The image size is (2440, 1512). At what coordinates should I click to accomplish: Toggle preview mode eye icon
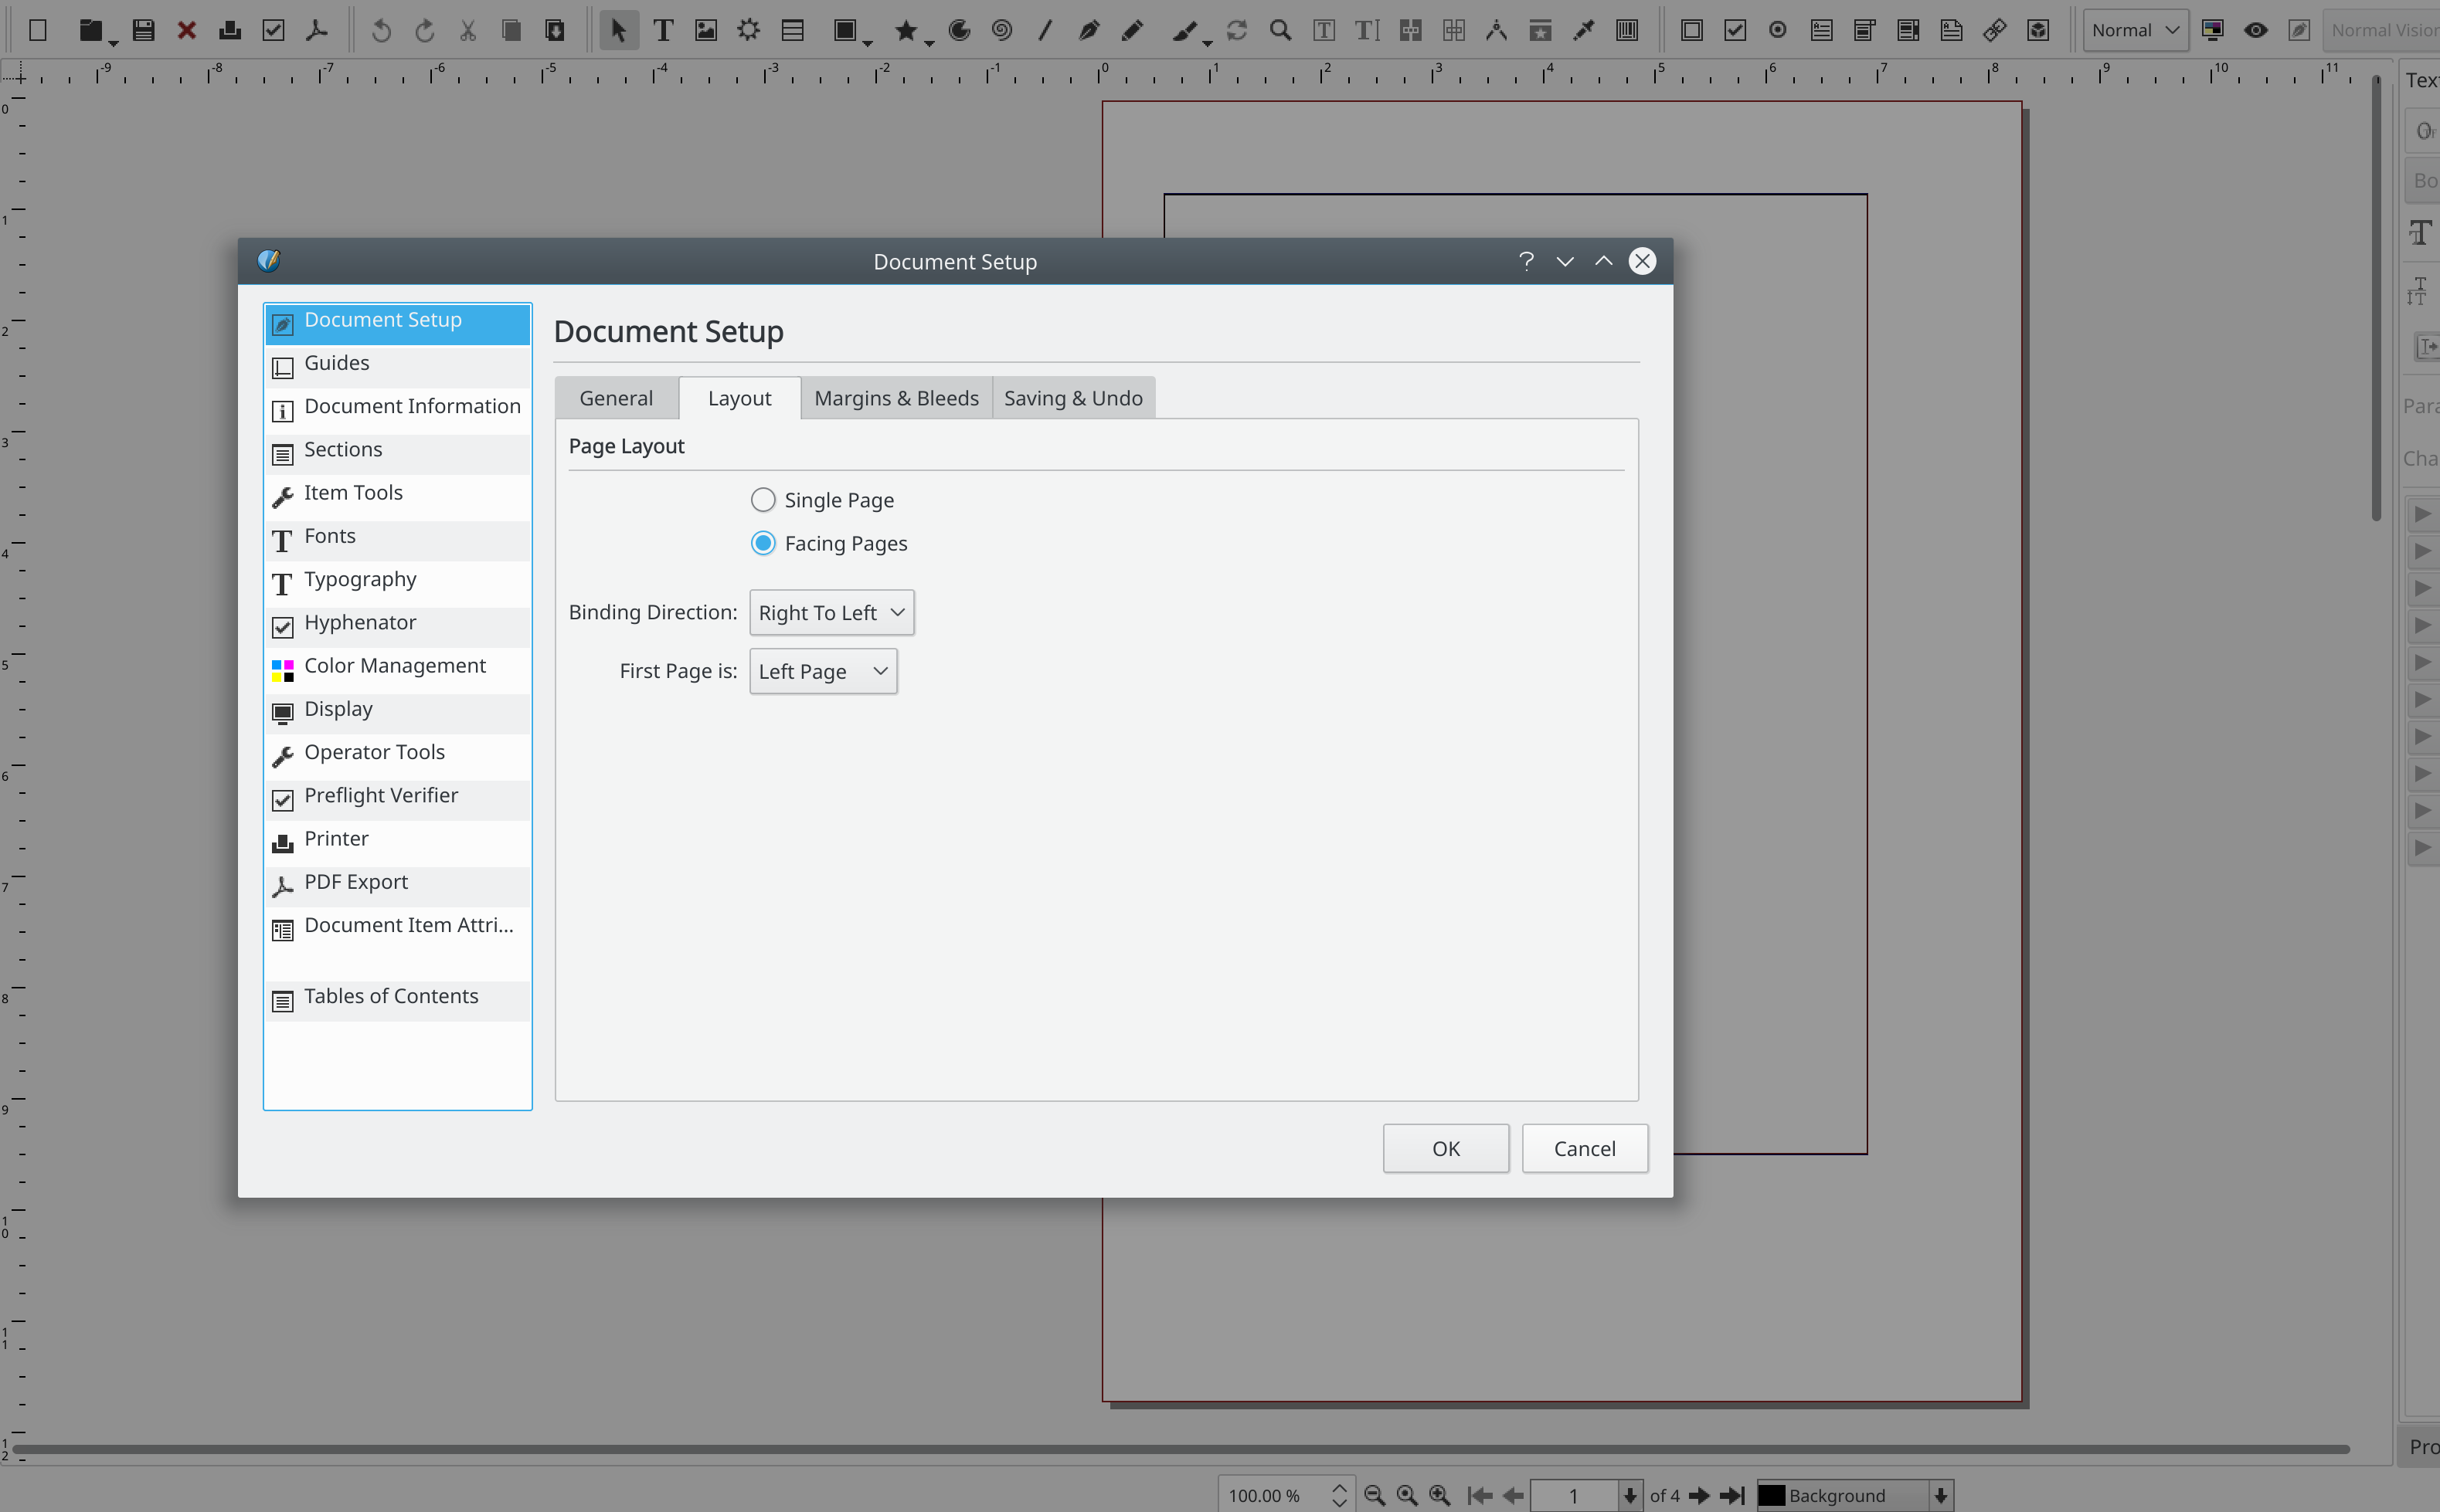pos(2256,30)
